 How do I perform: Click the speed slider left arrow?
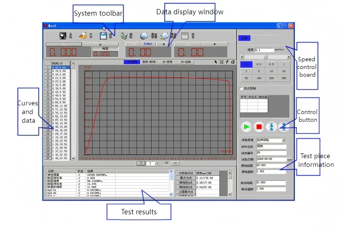[242, 57]
